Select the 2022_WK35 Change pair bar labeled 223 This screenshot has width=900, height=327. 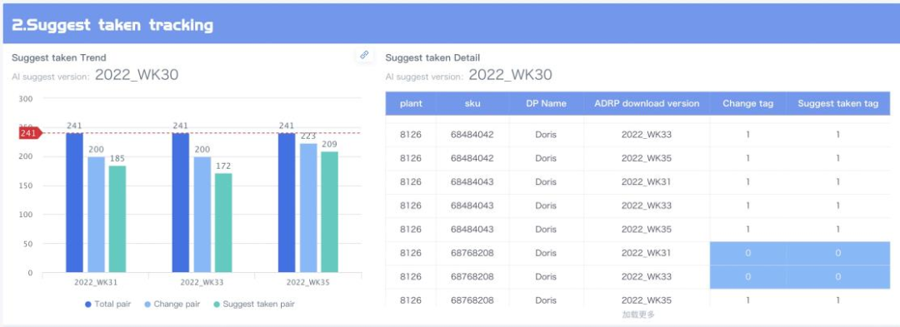(x=308, y=208)
